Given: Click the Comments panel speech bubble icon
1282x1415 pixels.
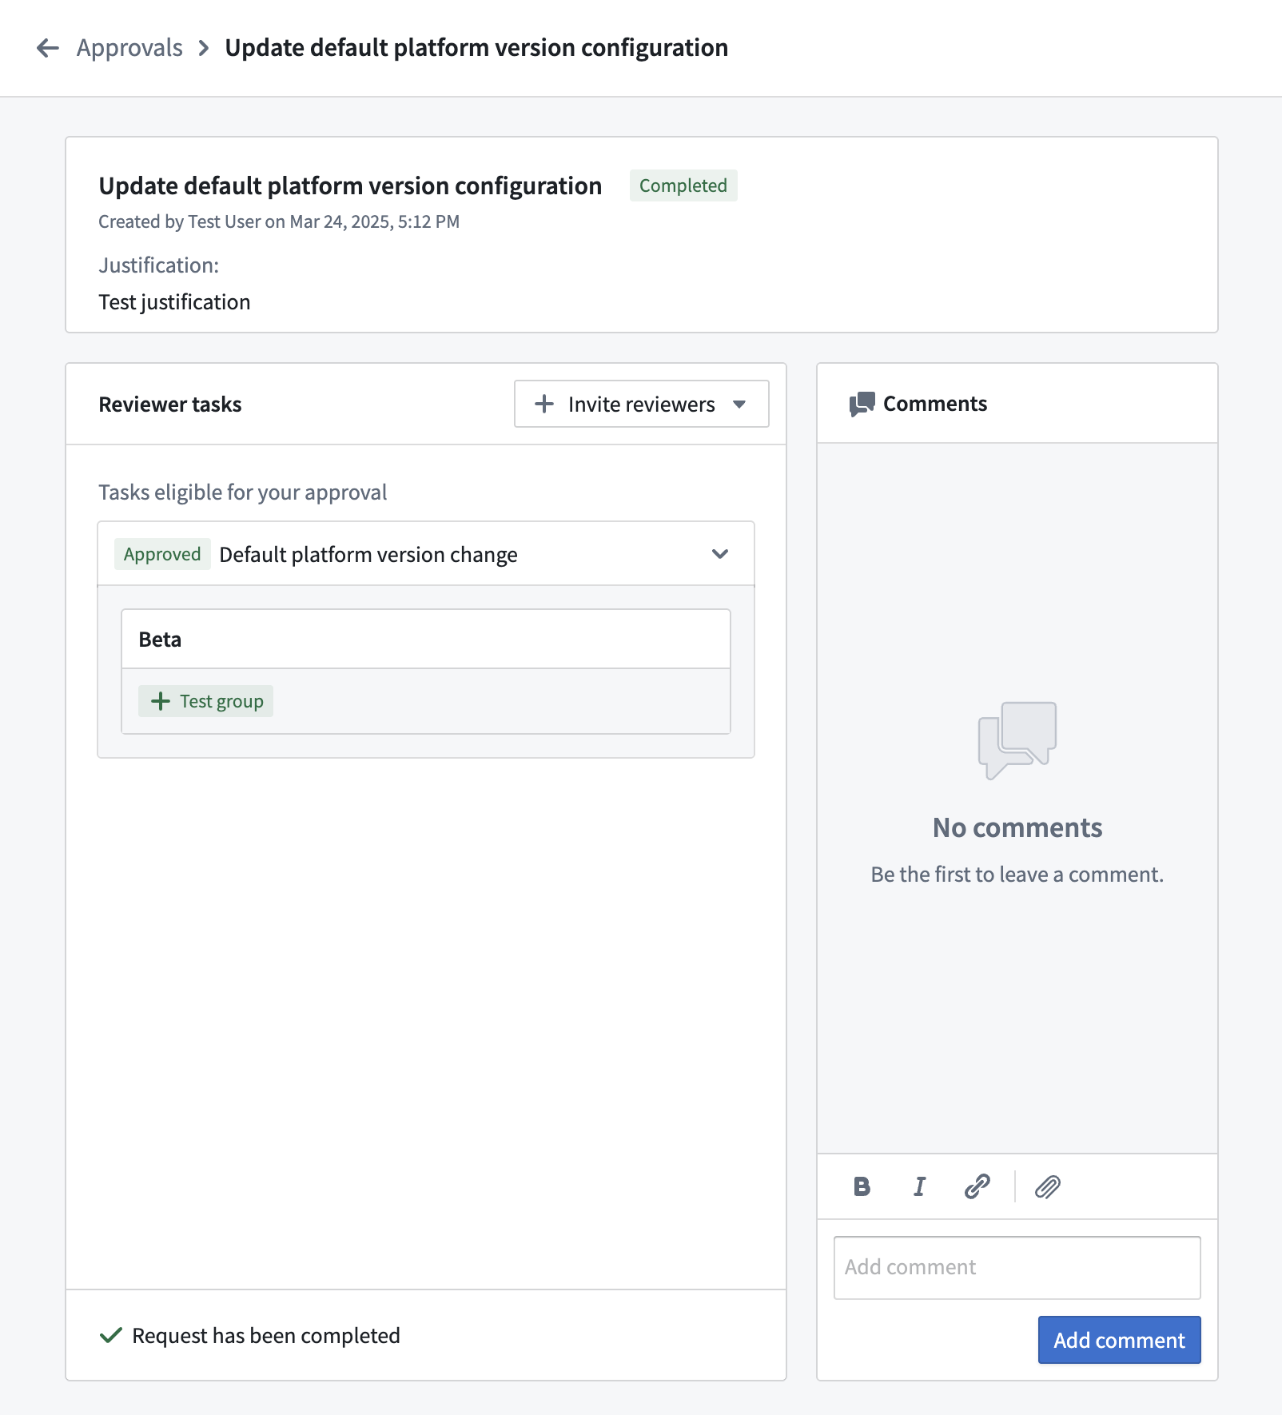Looking at the screenshot, I should pyautogui.click(x=862, y=404).
